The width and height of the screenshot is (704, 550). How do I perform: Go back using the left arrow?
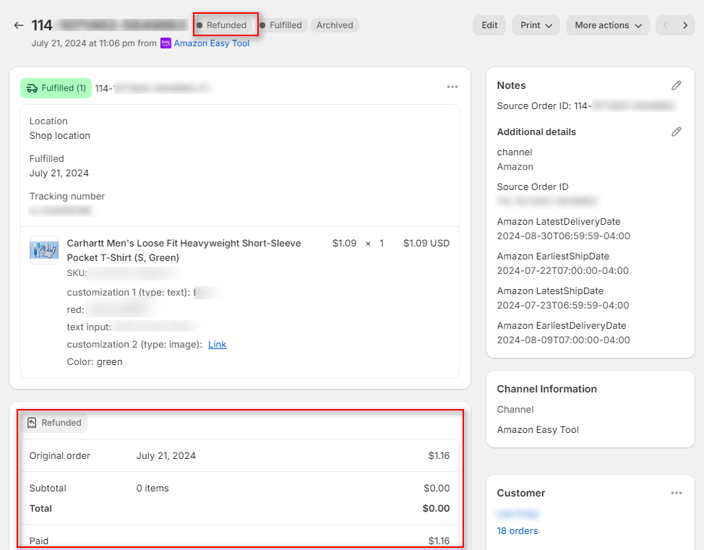click(18, 25)
